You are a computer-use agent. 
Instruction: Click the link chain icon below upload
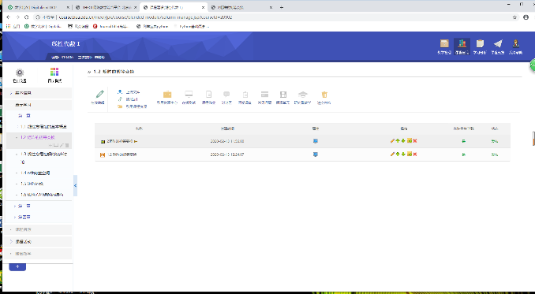[x=120, y=99]
